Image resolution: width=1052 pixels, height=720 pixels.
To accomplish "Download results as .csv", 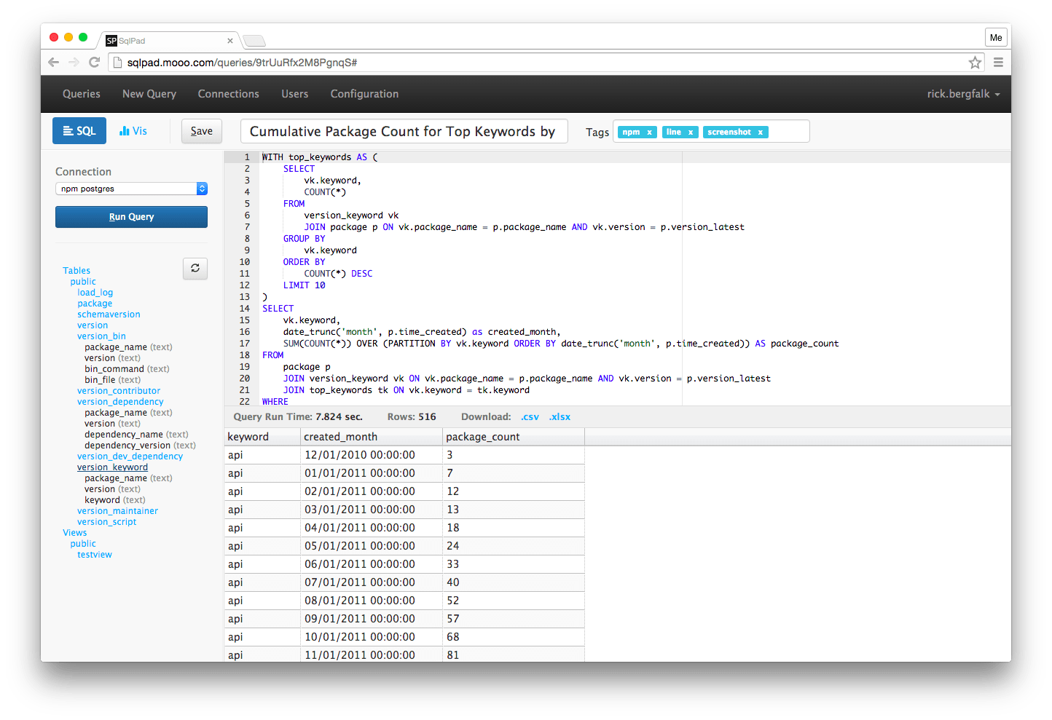I will pos(530,417).
